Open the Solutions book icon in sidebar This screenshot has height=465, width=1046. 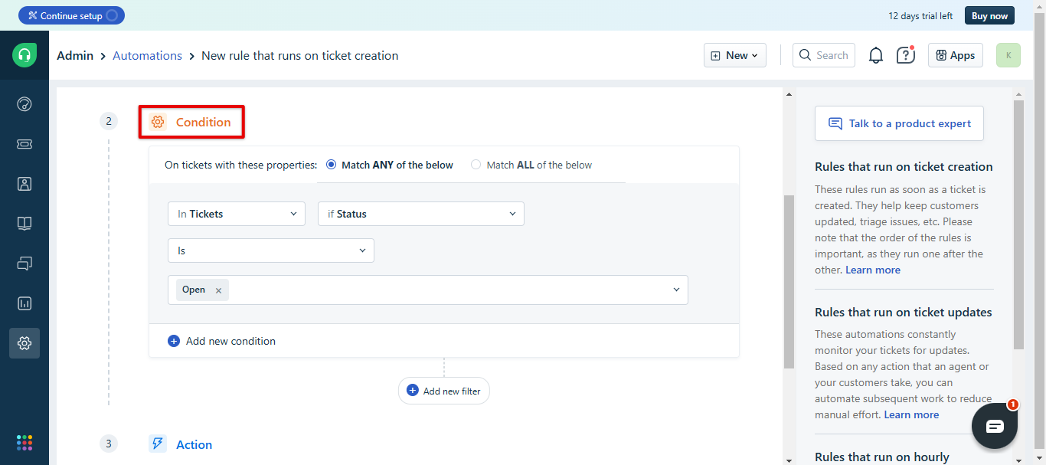[x=25, y=224]
